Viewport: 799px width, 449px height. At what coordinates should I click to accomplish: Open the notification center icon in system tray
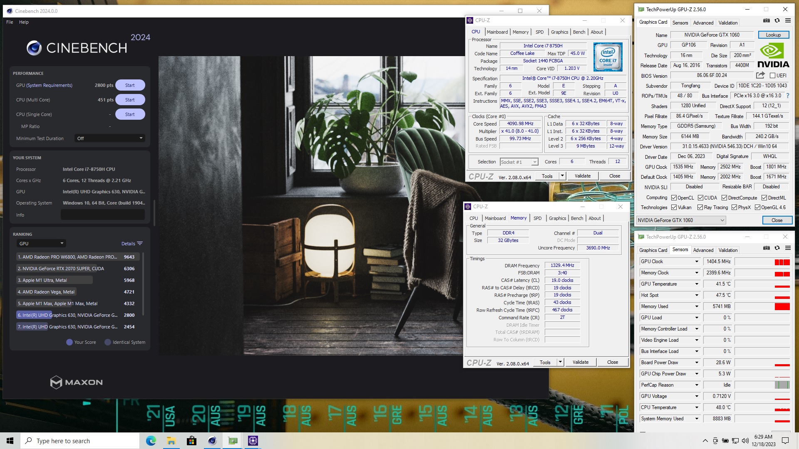coord(785,441)
